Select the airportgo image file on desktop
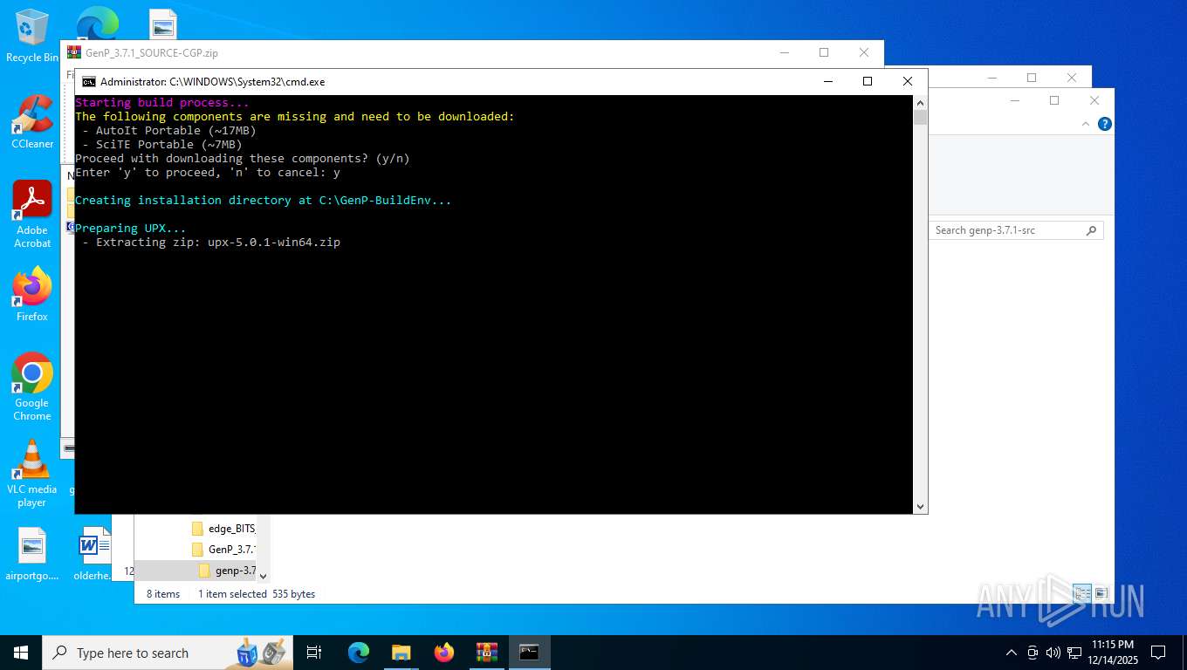Viewport: 1187px width, 670px height. [32, 554]
